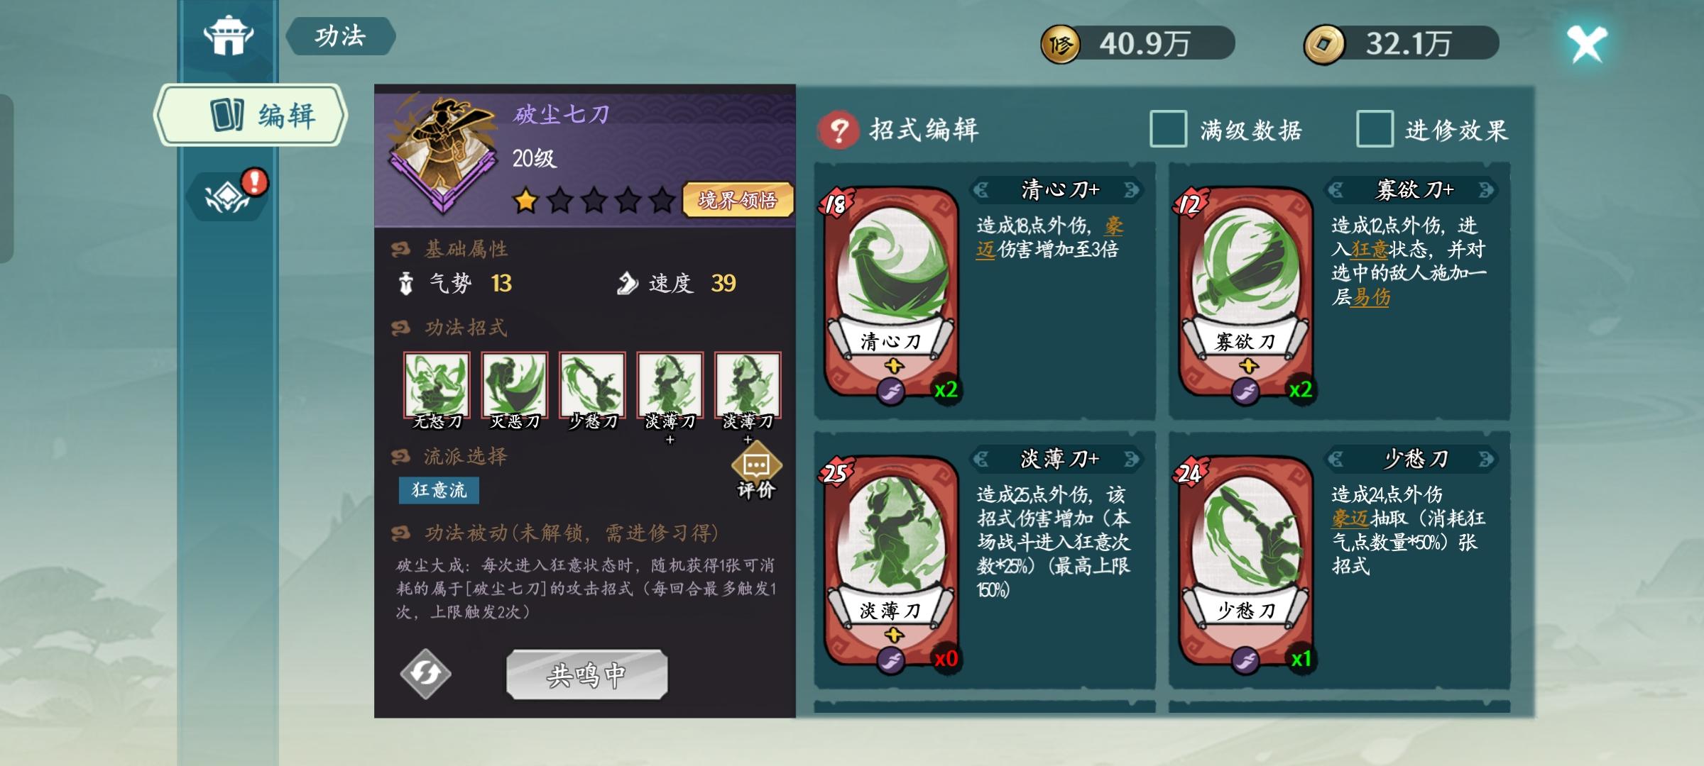This screenshot has width=1704, height=766.
Task: Click the 境界领悟 button
Action: 737,200
